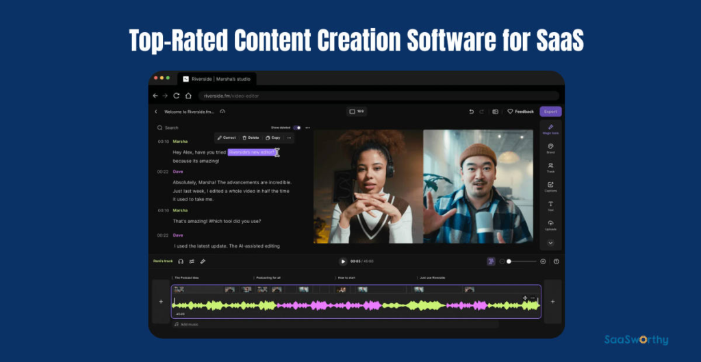Click the first video thumbnail in timeline strip
This screenshot has height=362, width=701.
point(179,289)
